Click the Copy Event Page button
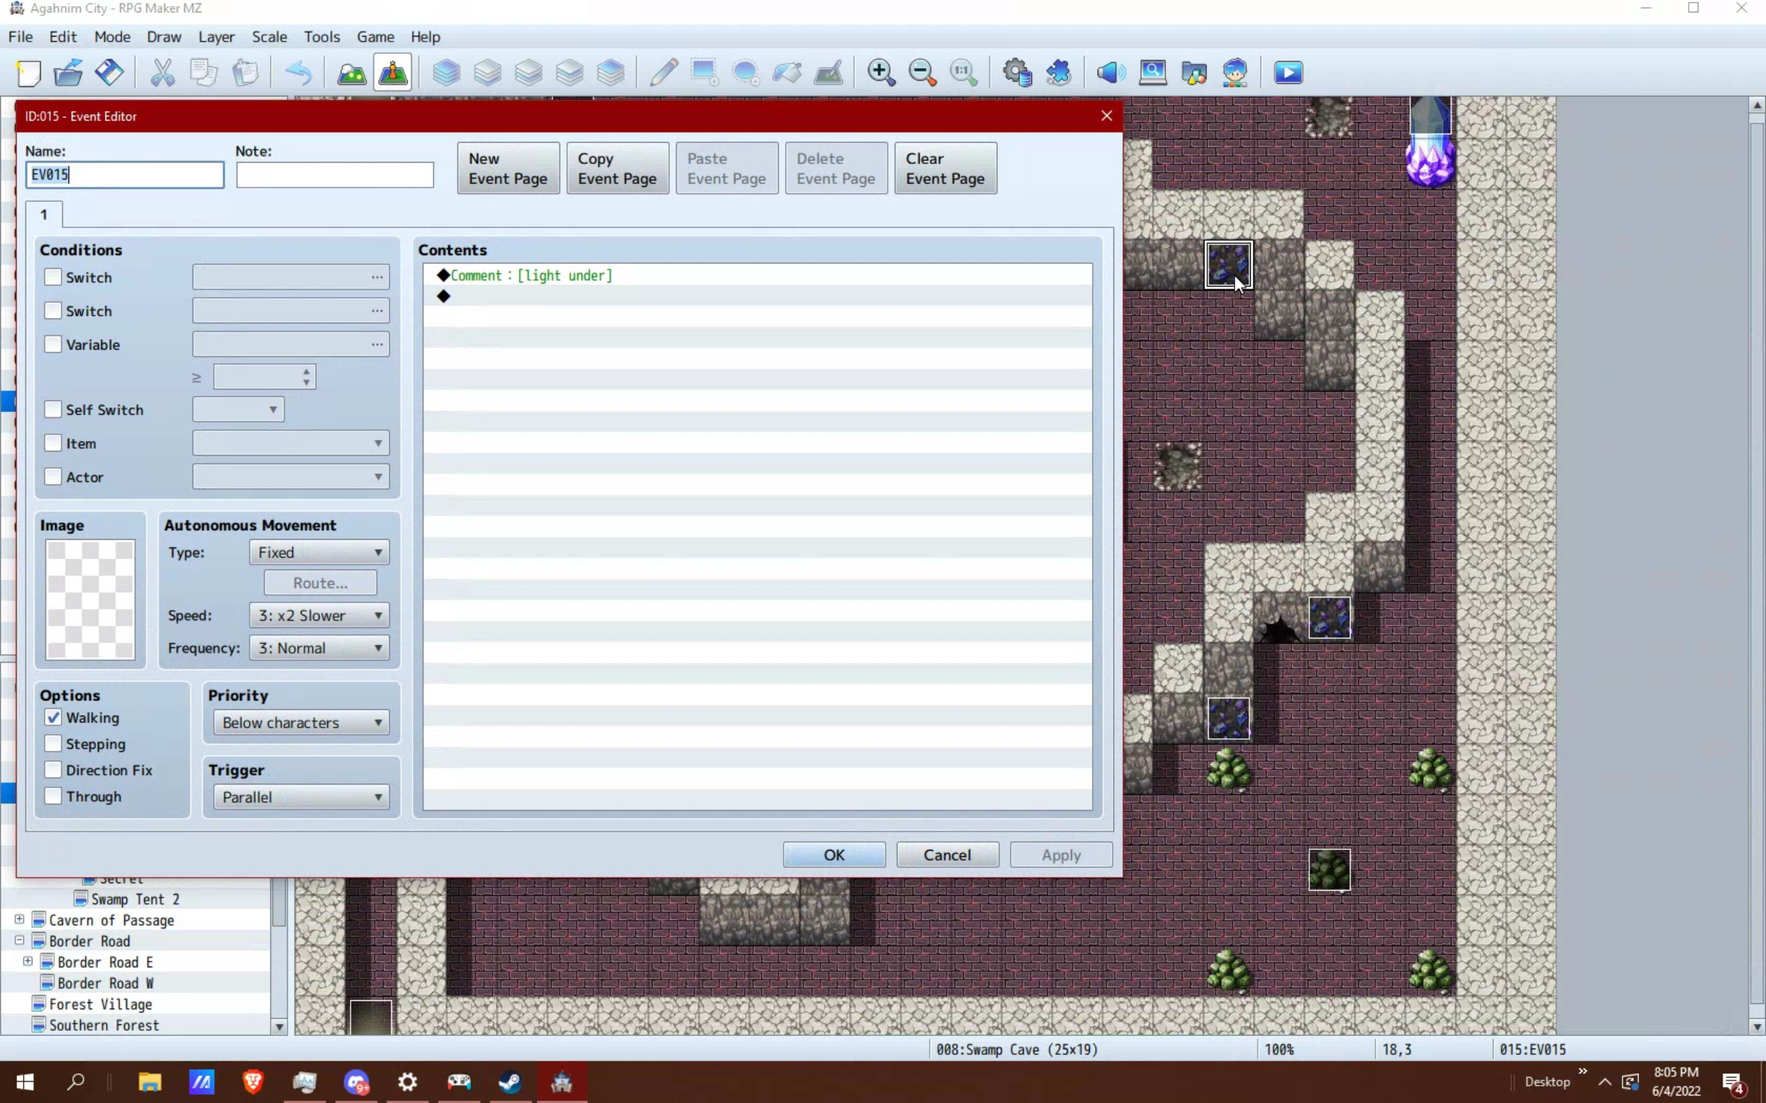The image size is (1766, 1103). [617, 168]
